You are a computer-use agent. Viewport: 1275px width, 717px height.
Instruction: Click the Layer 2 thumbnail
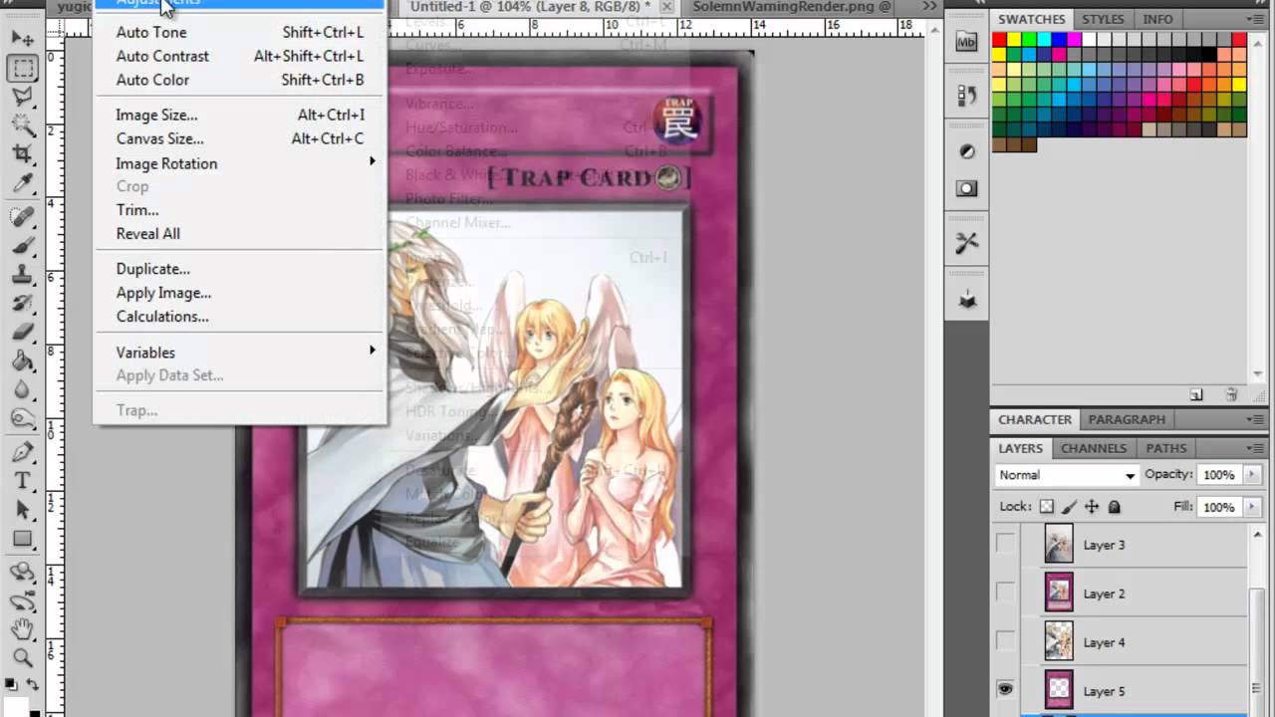(x=1059, y=593)
